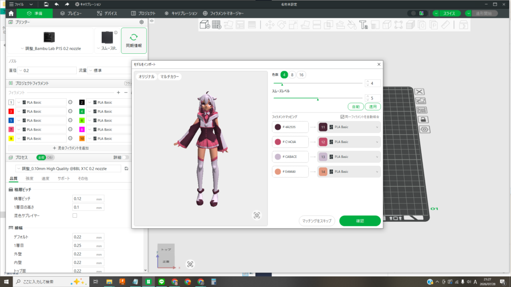The image size is (511, 287).
Task: Click the 自動 button
Action: [x=356, y=107]
